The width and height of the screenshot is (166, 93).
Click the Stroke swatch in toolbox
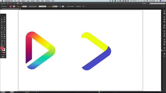[4, 50]
